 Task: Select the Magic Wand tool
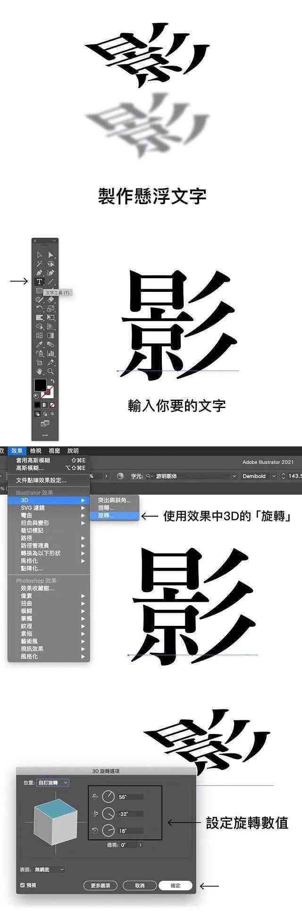tap(39, 264)
